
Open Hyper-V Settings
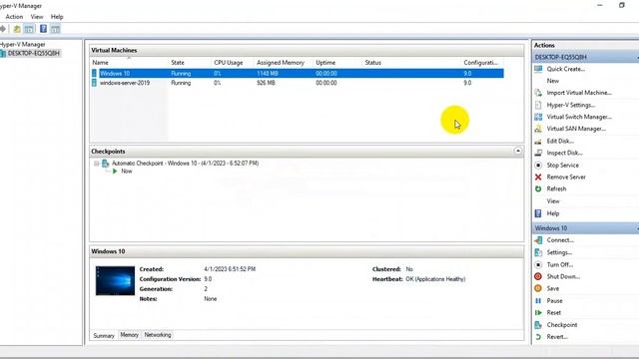570,105
